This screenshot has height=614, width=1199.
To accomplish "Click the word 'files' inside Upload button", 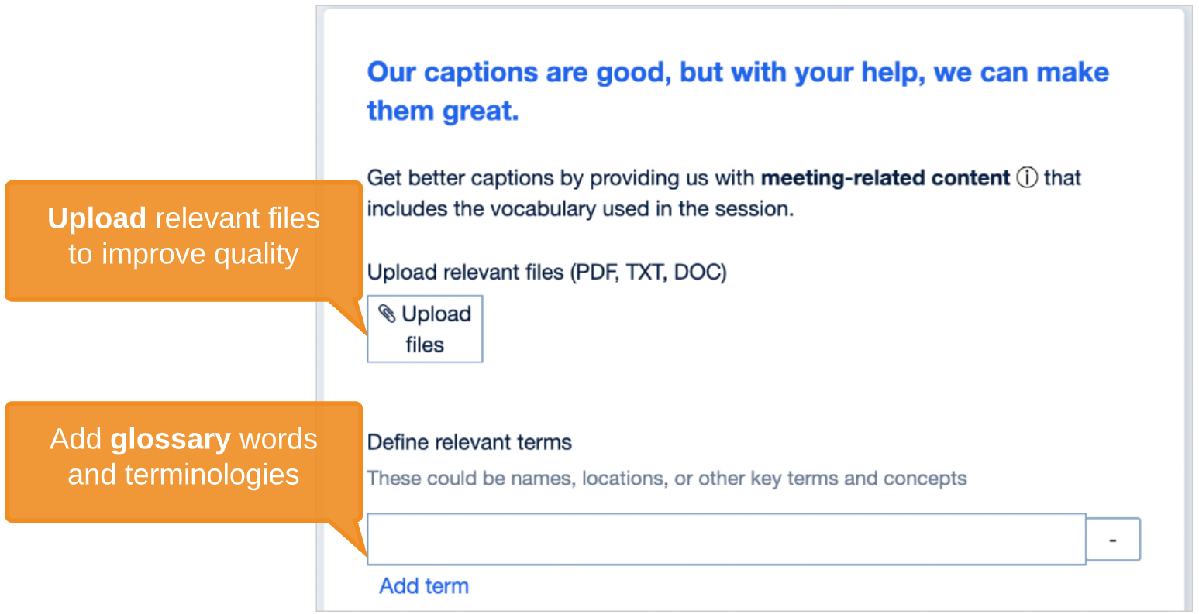I will (x=425, y=345).
